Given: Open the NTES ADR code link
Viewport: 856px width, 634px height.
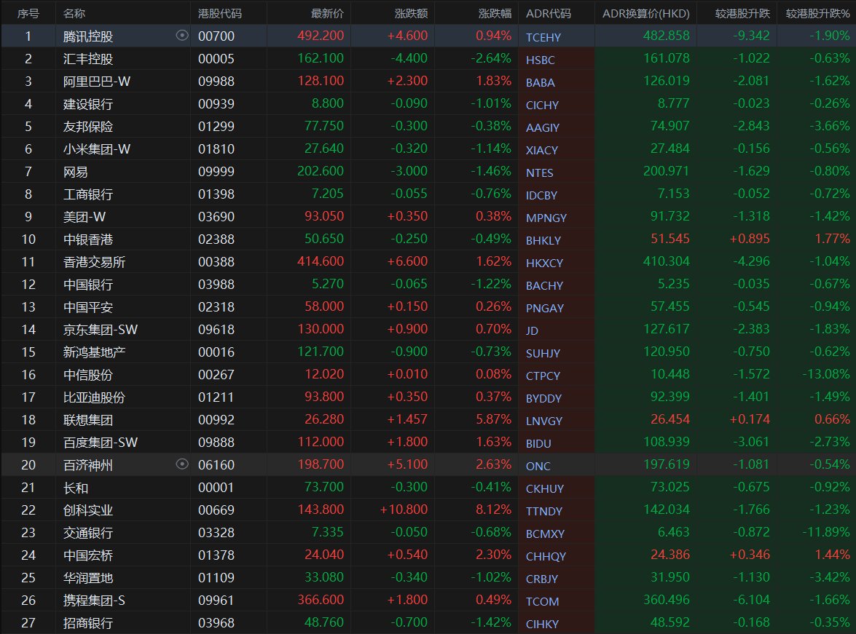Looking at the screenshot, I should (x=539, y=173).
